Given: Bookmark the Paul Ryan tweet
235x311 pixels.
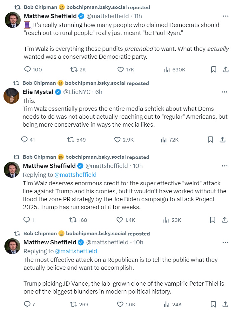Looking at the screenshot, I should coord(214,69).
